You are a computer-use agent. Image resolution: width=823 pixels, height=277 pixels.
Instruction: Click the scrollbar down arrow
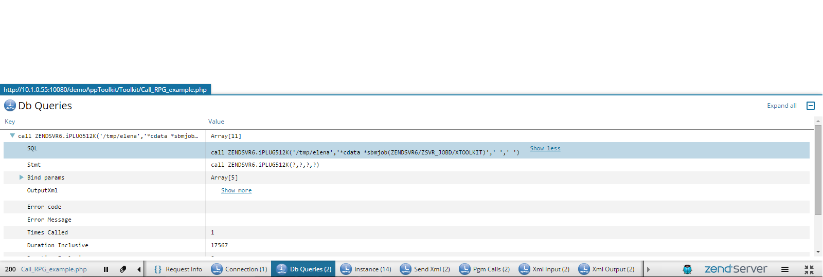click(x=818, y=252)
